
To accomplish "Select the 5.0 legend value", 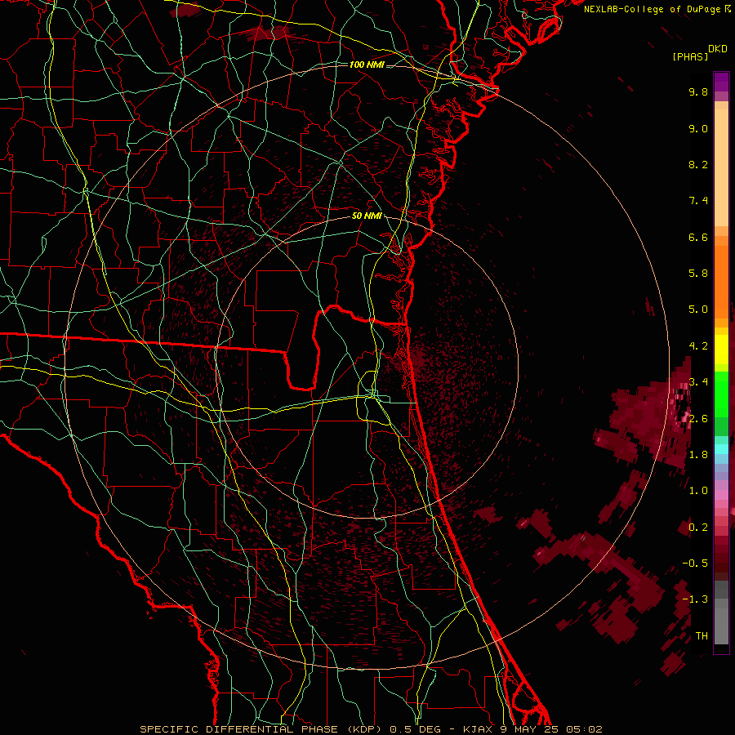I will (698, 310).
